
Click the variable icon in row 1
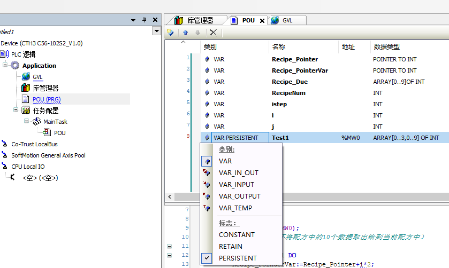207,59
